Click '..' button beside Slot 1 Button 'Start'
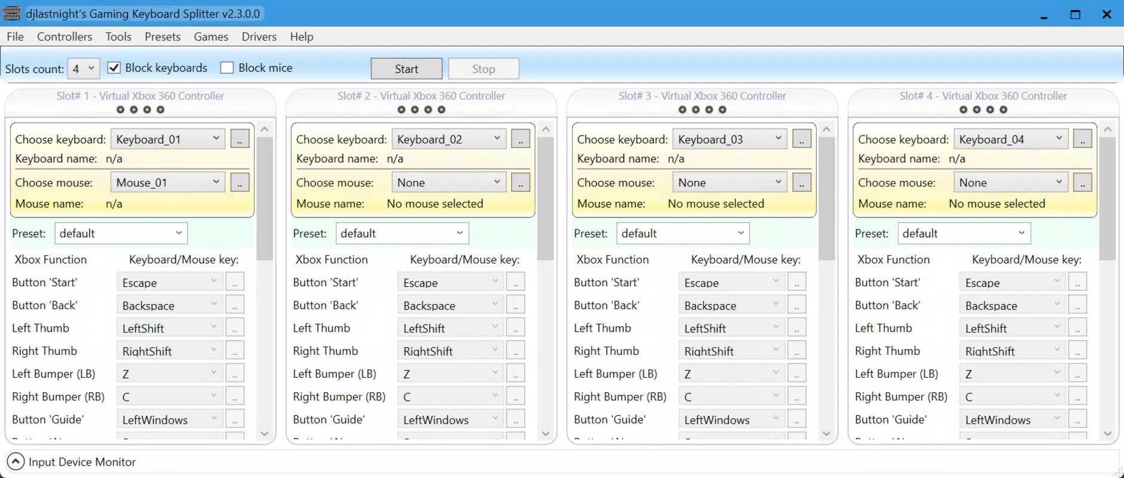 tap(235, 282)
